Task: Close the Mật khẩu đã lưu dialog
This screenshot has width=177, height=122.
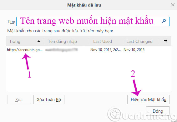Action: [173, 5]
